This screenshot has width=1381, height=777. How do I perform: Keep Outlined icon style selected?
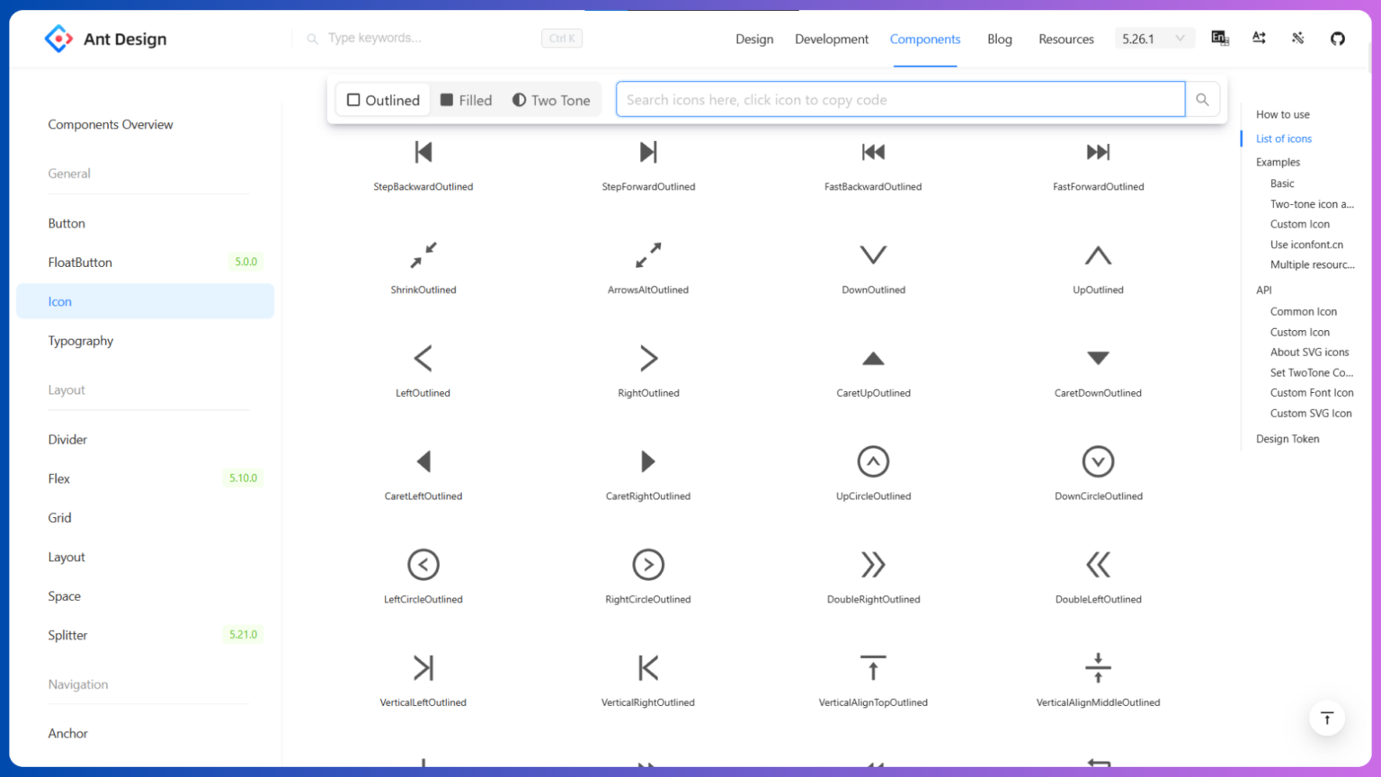[x=382, y=100]
